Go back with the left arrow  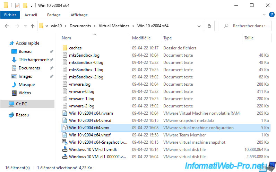point(7,26)
